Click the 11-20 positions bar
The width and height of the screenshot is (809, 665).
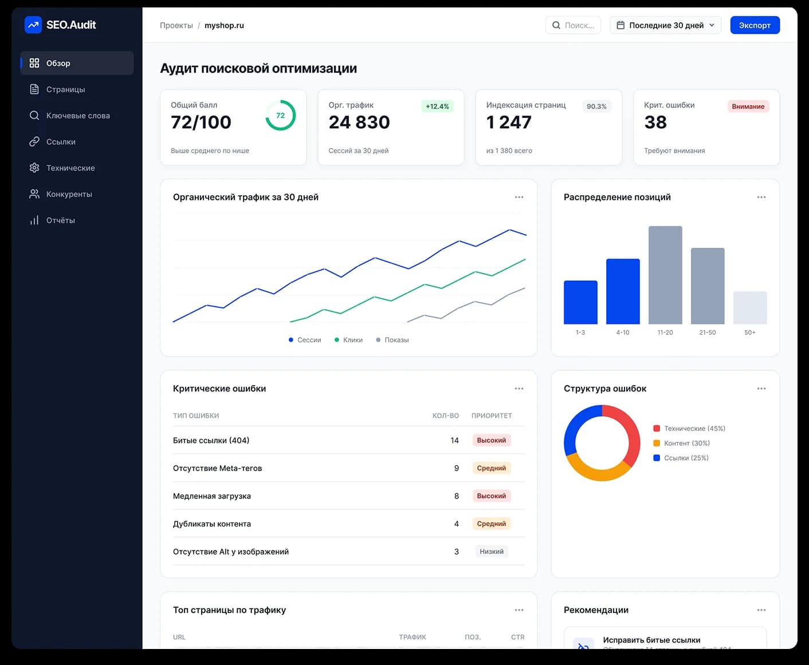pyautogui.click(x=665, y=275)
